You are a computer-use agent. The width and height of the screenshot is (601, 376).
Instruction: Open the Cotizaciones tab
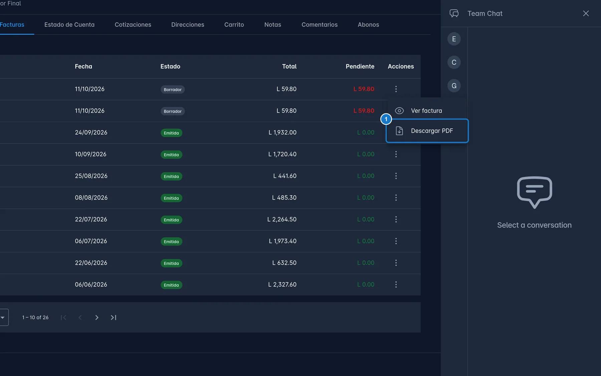coord(133,25)
